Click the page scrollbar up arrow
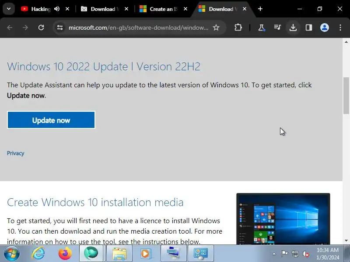Image resolution: width=350 pixels, height=262 pixels. [346, 42]
